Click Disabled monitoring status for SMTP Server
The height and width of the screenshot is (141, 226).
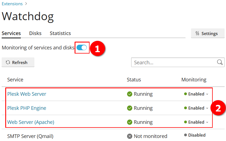click(x=195, y=135)
